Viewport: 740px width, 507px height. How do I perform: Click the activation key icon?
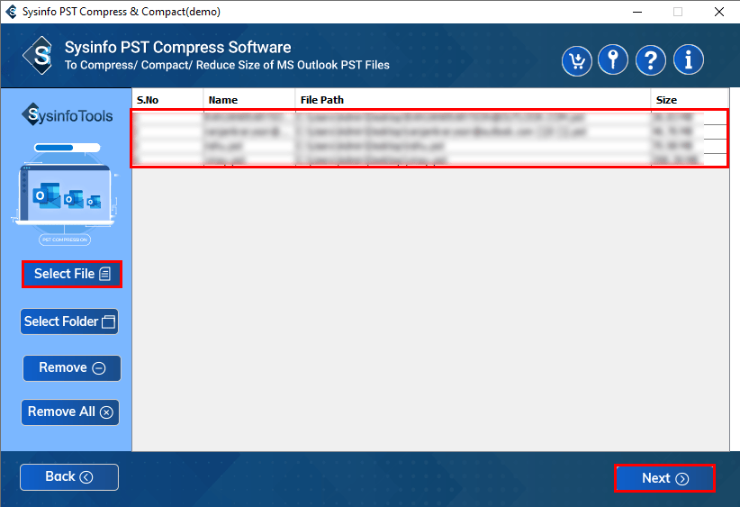pos(613,60)
